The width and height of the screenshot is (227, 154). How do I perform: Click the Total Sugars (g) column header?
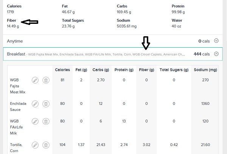pos(174,70)
